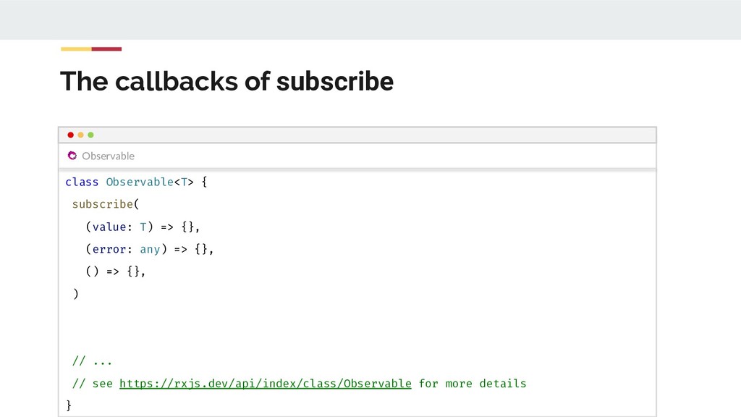Click the gray header bar atop the slide
The width and height of the screenshot is (741, 417).
370,20
